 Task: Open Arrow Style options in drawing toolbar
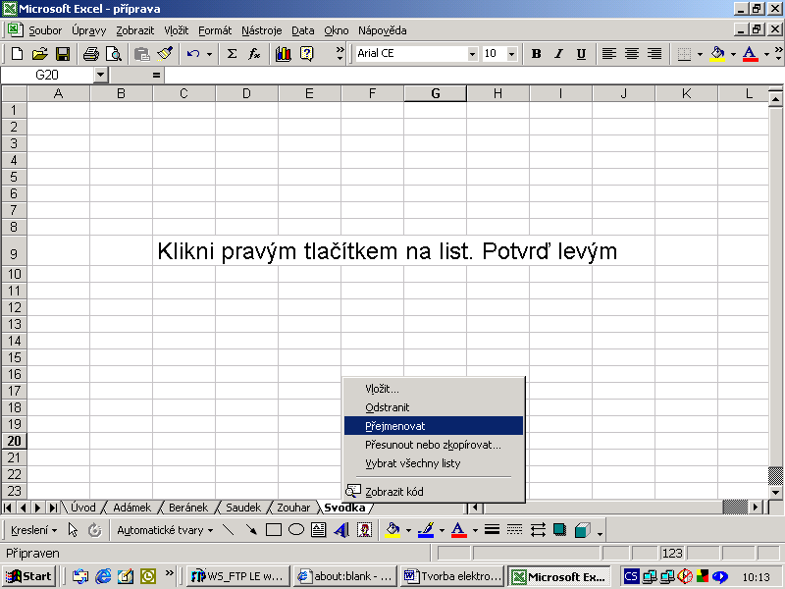538,530
